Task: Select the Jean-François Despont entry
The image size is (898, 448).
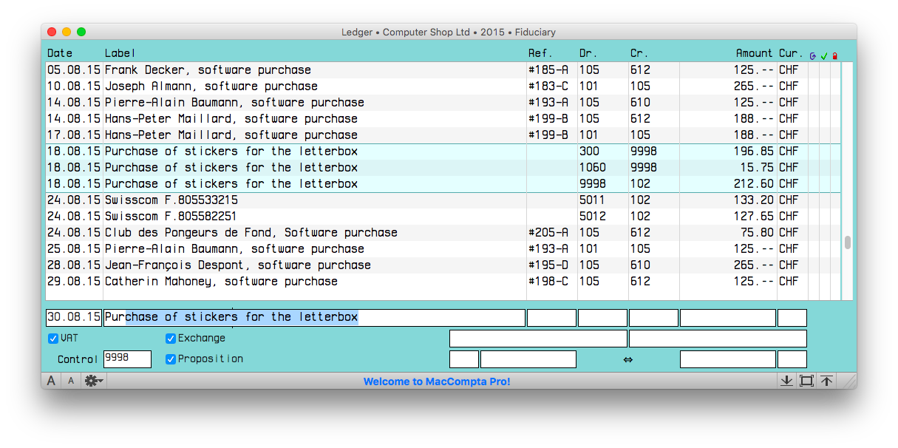Action: pyautogui.click(x=443, y=265)
